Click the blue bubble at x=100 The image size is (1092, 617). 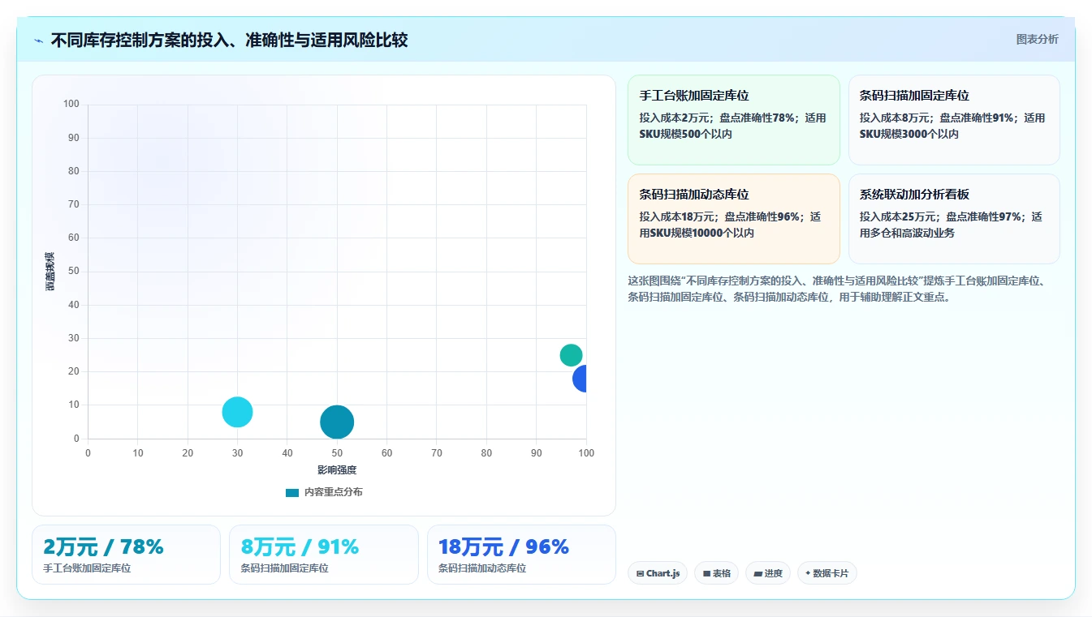coord(580,379)
